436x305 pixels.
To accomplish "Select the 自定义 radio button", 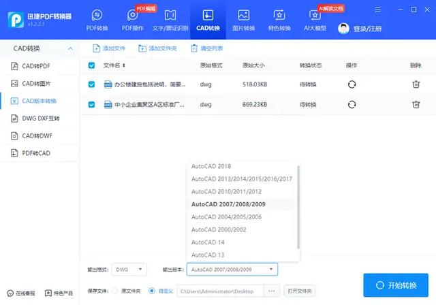I will click(x=152, y=291).
